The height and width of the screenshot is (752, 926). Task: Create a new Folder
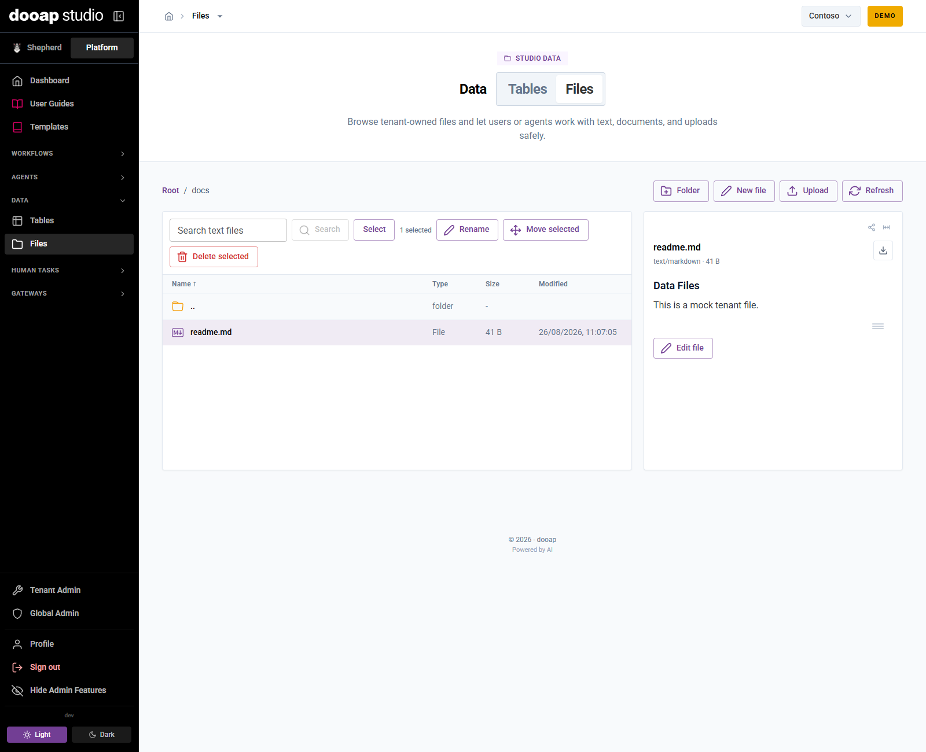(681, 191)
